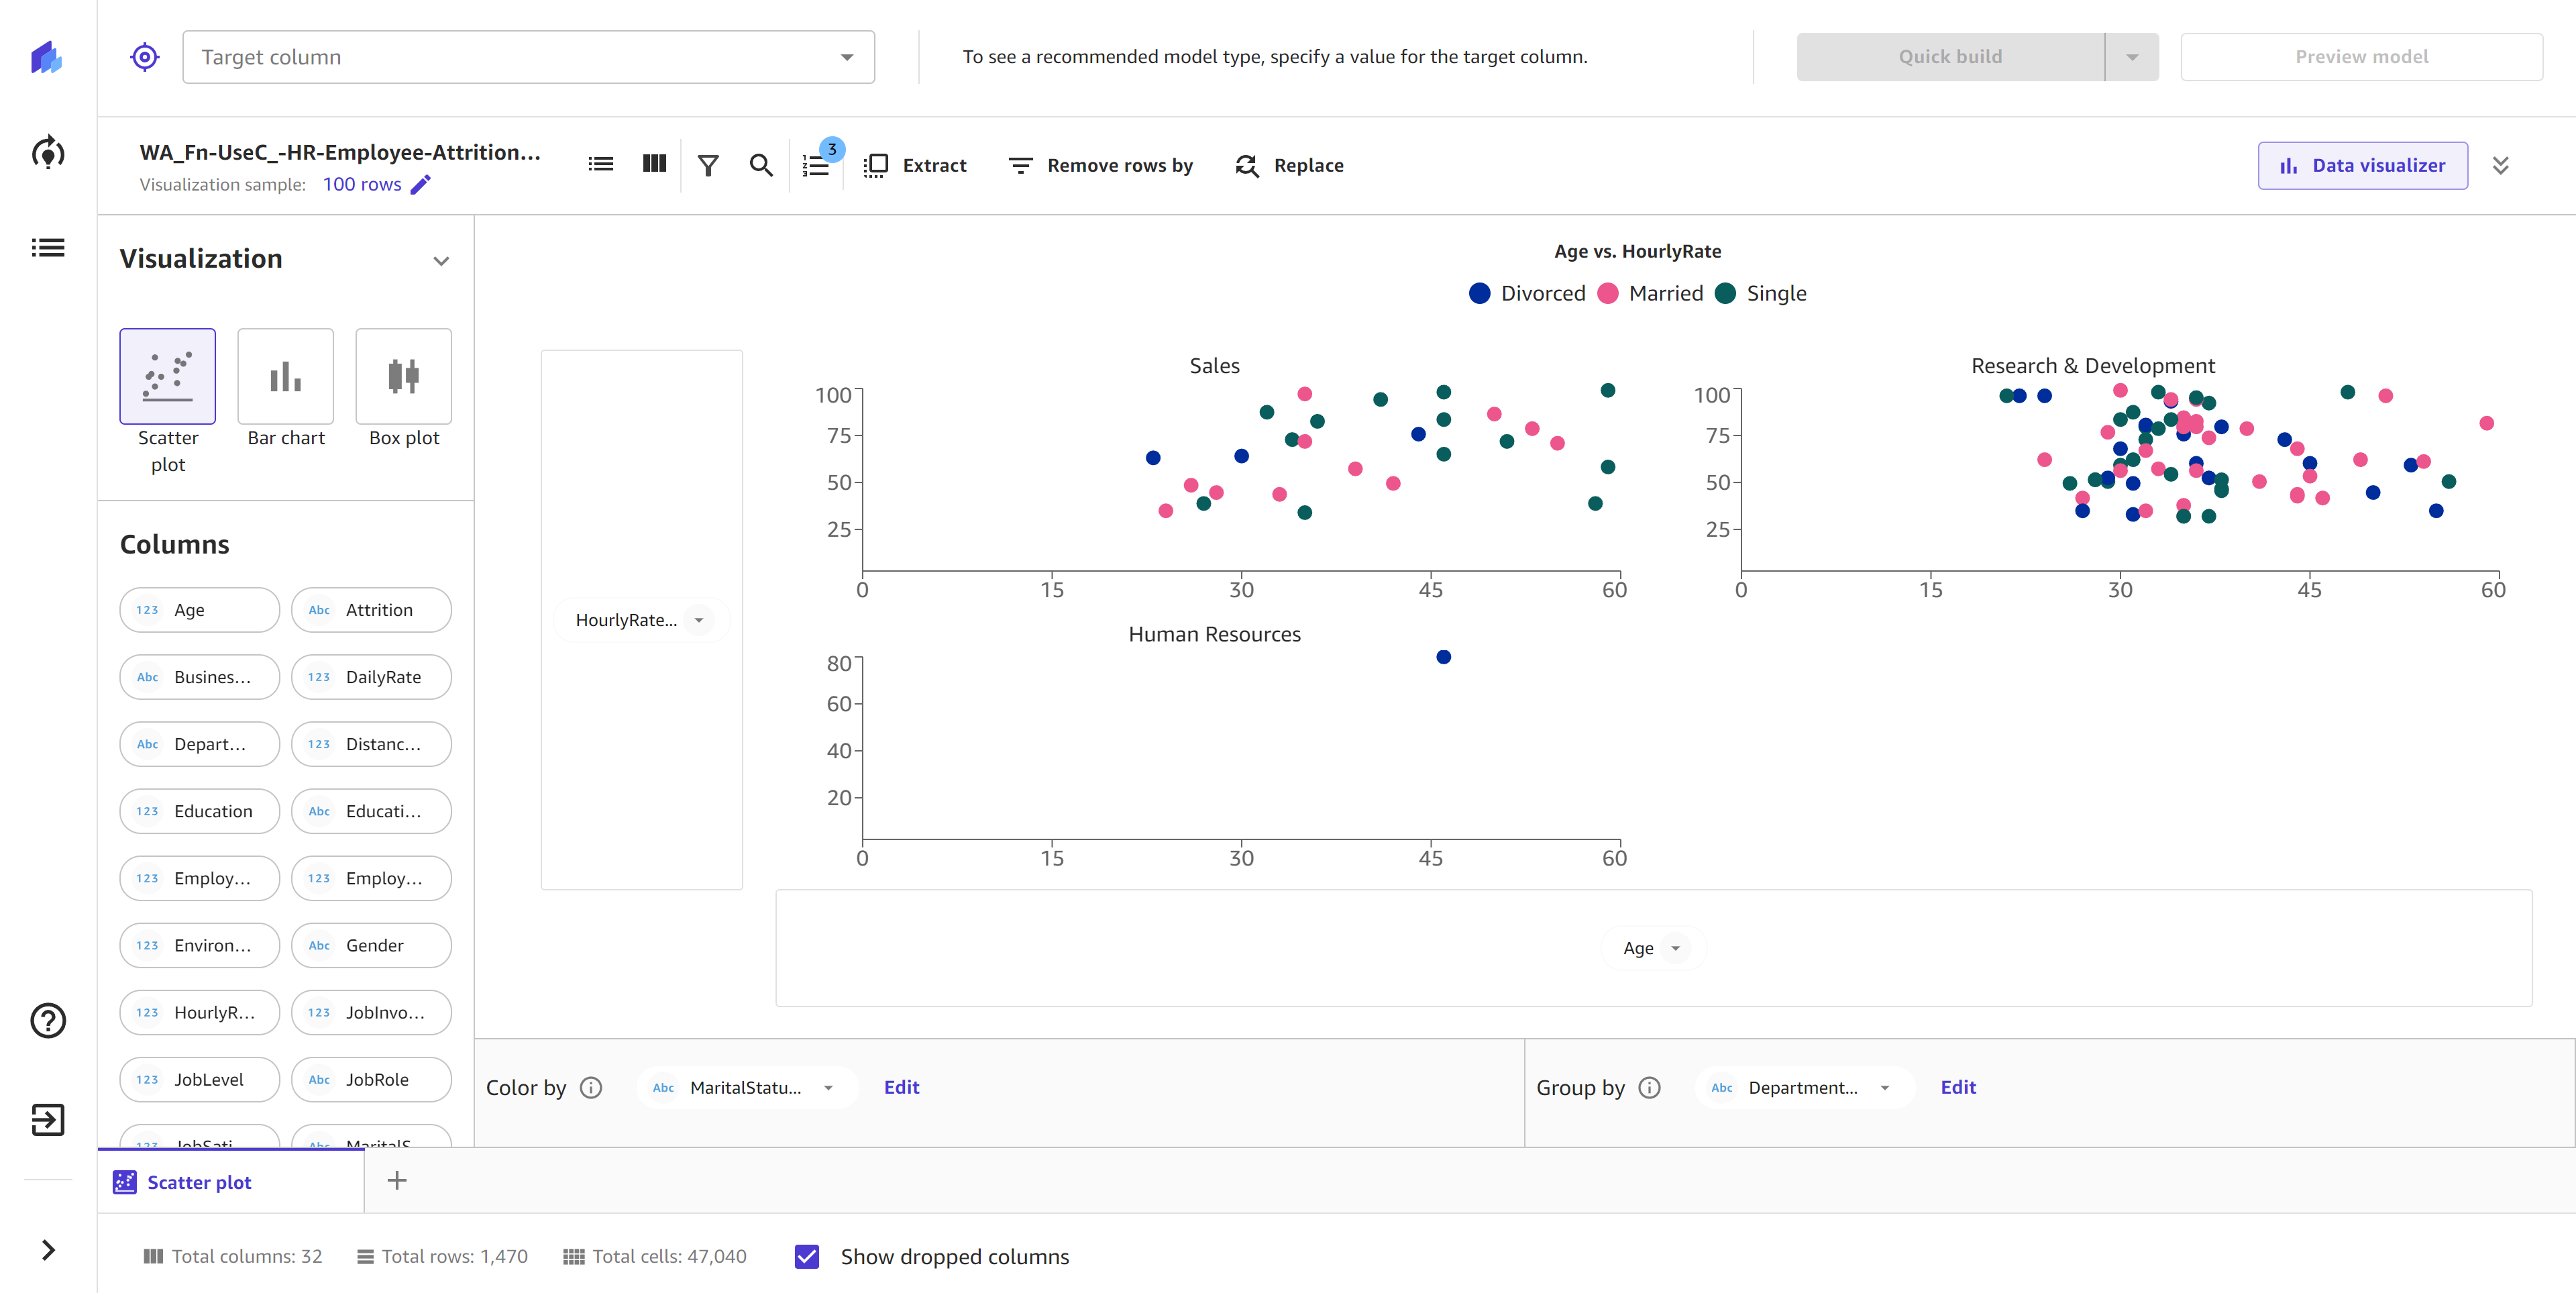This screenshot has width=2576, height=1293.
Task: Click Edit next to Group by
Action: (1960, 1087)
